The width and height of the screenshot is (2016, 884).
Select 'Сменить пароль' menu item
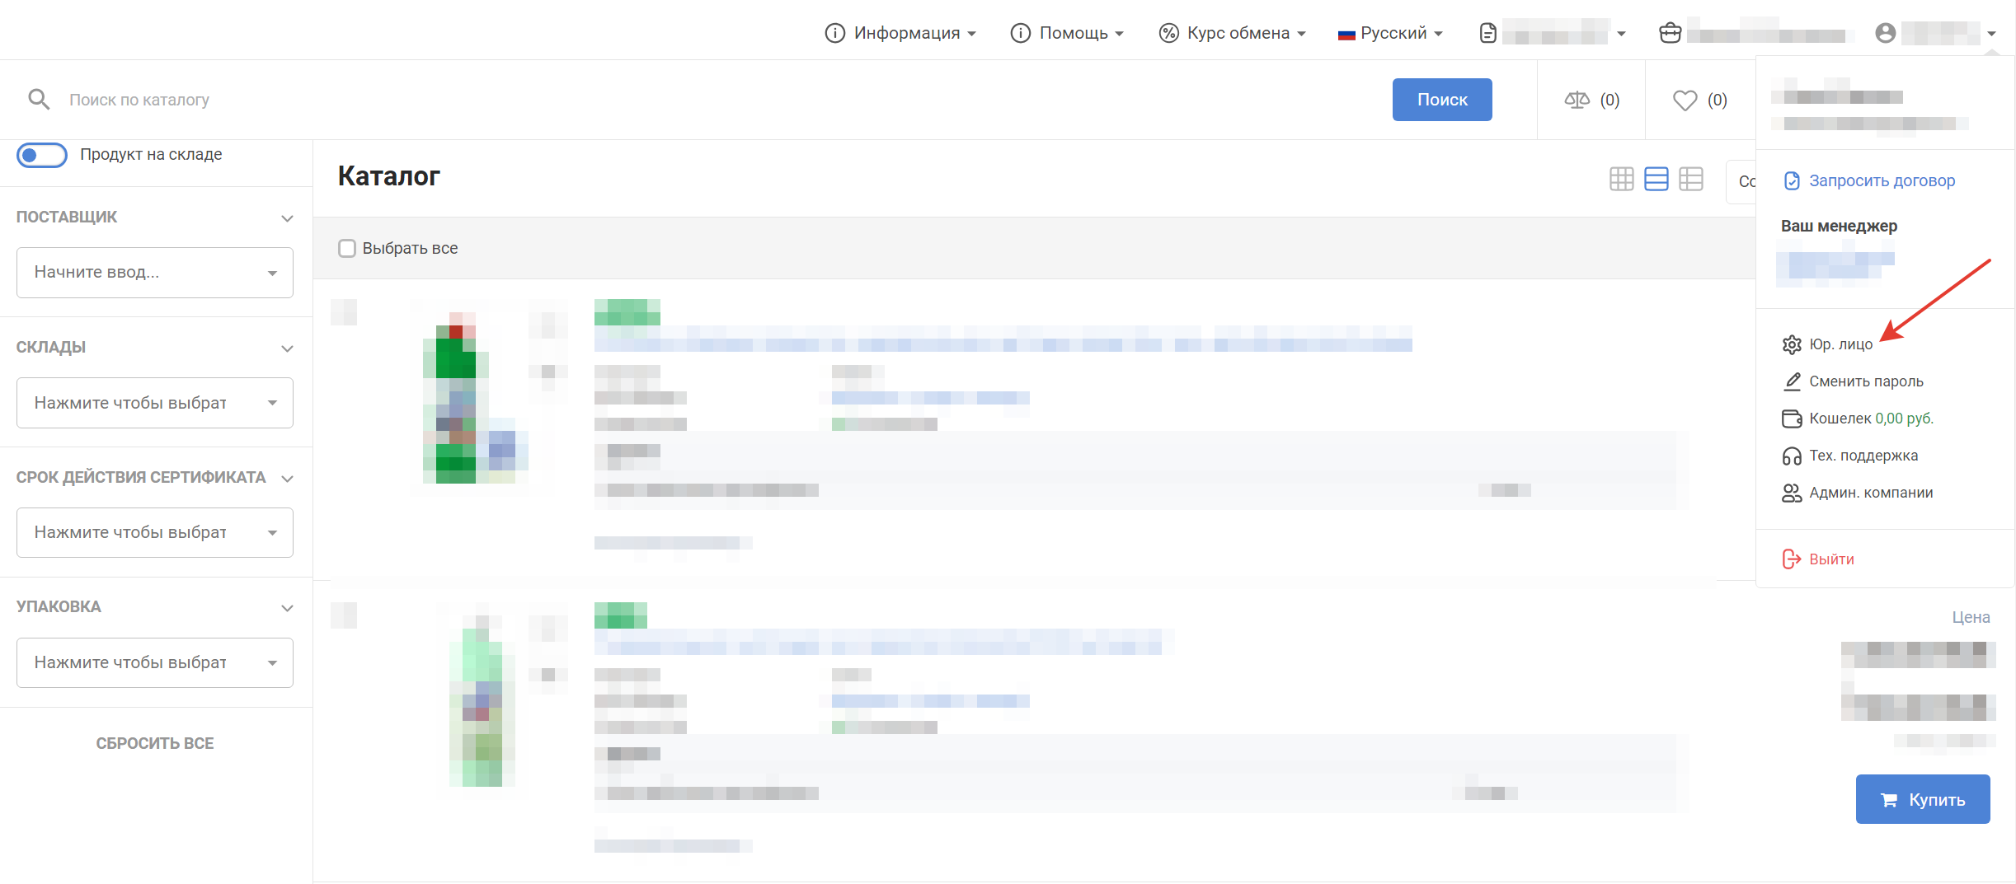click(x=1865, y=381)
